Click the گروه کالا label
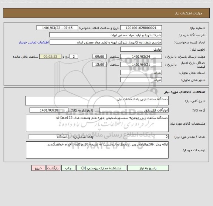Screen dimensions: 213x206 [199, 111]
